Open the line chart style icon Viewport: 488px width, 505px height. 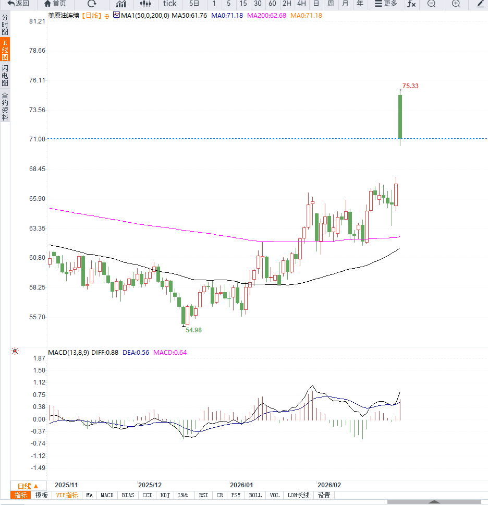click(x=121, y=4)
